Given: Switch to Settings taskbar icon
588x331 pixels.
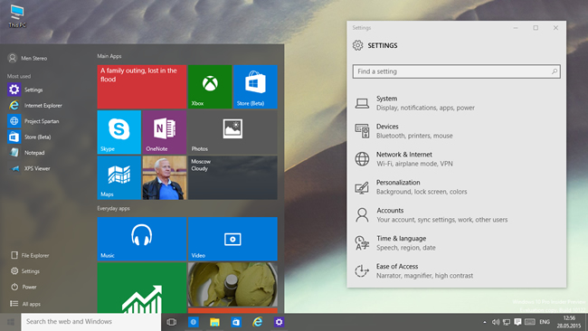Looking at the screenshot, I should pyautogui.click(x=279, y=322).
